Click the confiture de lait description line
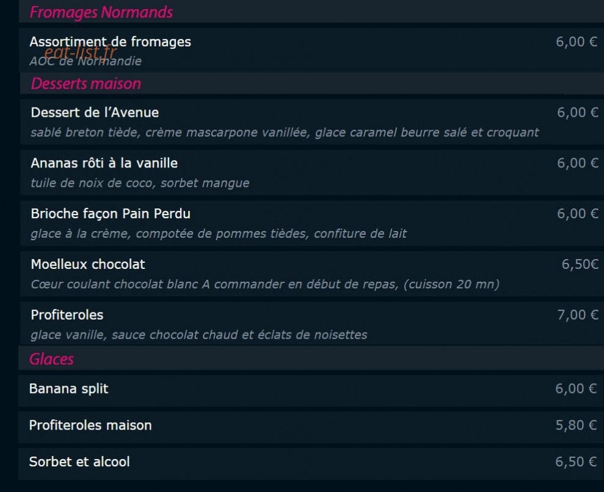The image size is (604, 492). click(219, 233)
